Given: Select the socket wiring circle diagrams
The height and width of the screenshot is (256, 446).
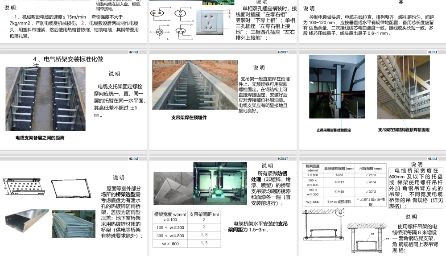Looking at the screenshot, I should tap(172, 24).
